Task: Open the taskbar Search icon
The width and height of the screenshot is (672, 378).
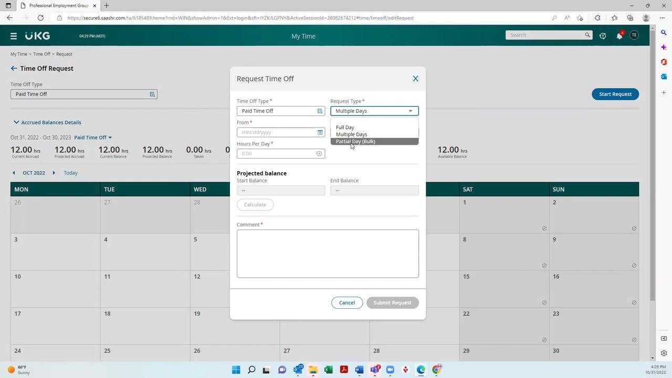Action: 251,370
